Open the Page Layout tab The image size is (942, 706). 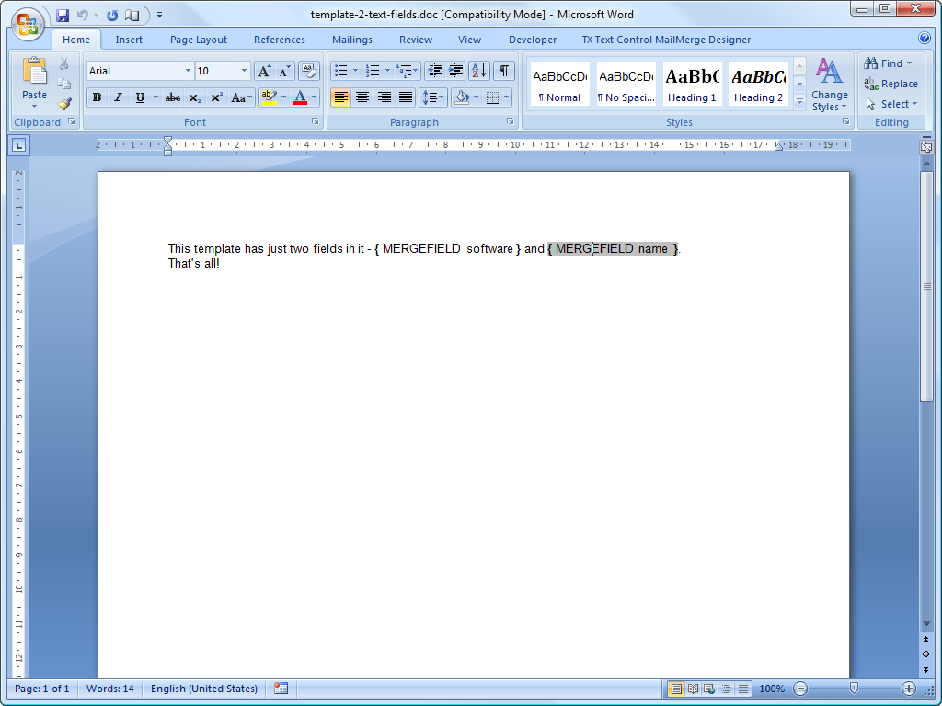pos(199,40)
